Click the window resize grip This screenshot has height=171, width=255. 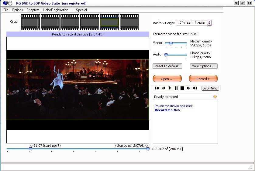click(250, 167)
